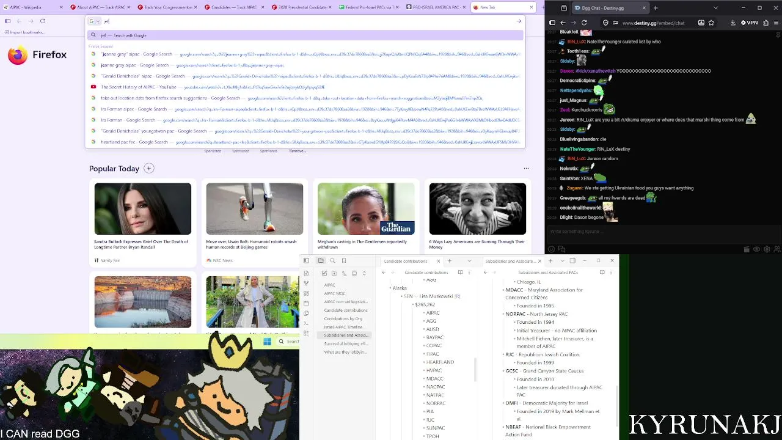
Task: Toggle Obsidian left sidebar collapse icon
Action: click(306, 261)
